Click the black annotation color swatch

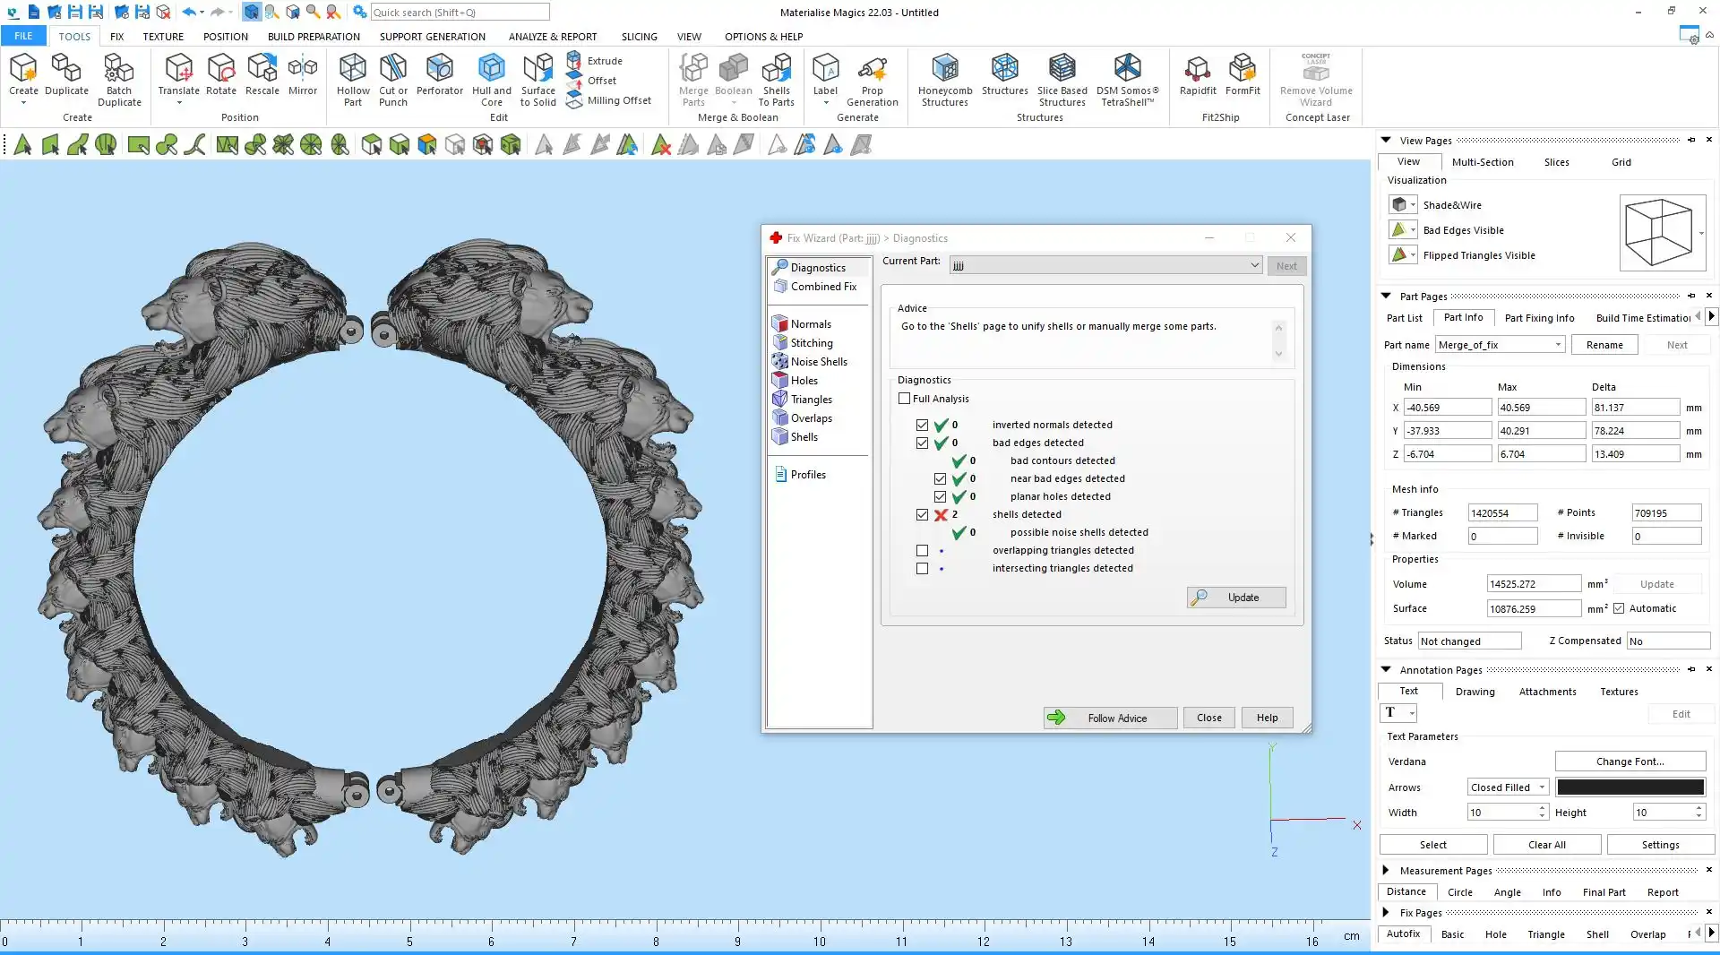coord(1630,787)
